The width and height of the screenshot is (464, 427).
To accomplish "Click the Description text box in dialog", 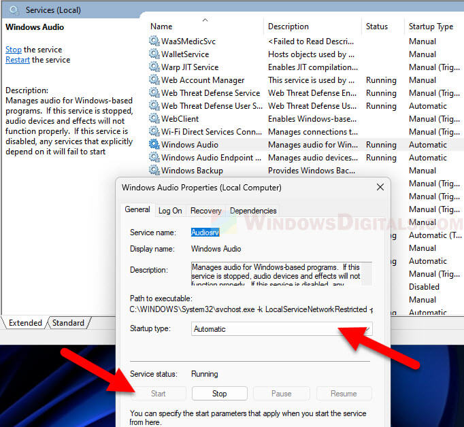I will tap(282, 273).
